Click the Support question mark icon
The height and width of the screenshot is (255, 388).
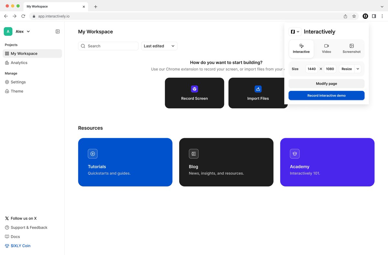pyautogui.click(x=7, y=227)
